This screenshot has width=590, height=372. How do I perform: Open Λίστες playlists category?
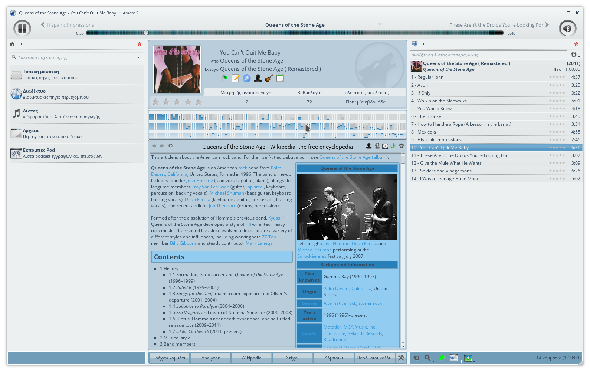(x=76, y=114)
